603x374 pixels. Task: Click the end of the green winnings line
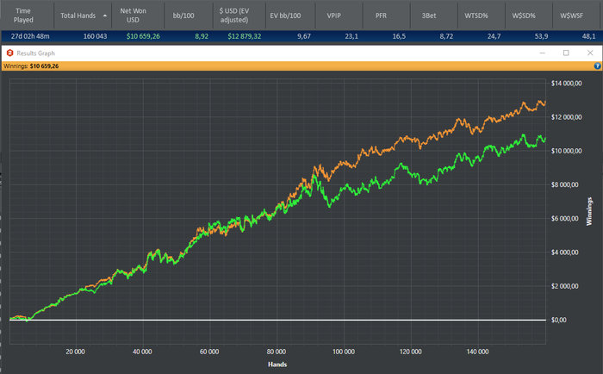[x=545, y=140]
